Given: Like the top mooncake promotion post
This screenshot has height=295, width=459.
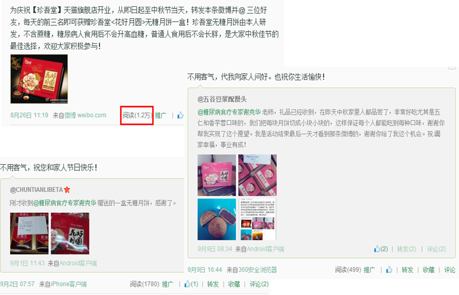Looking at the screenshot, I should tap(180, 115).
